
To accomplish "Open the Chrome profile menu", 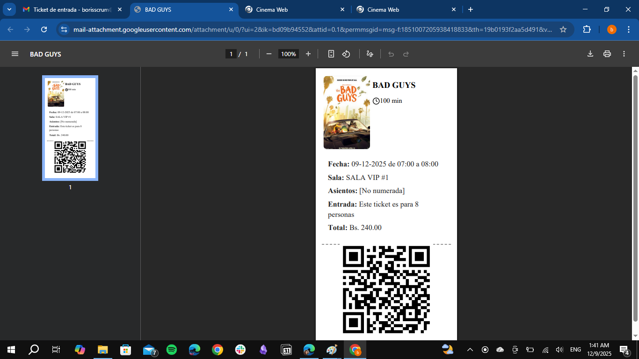I will [x=611, y=29].
